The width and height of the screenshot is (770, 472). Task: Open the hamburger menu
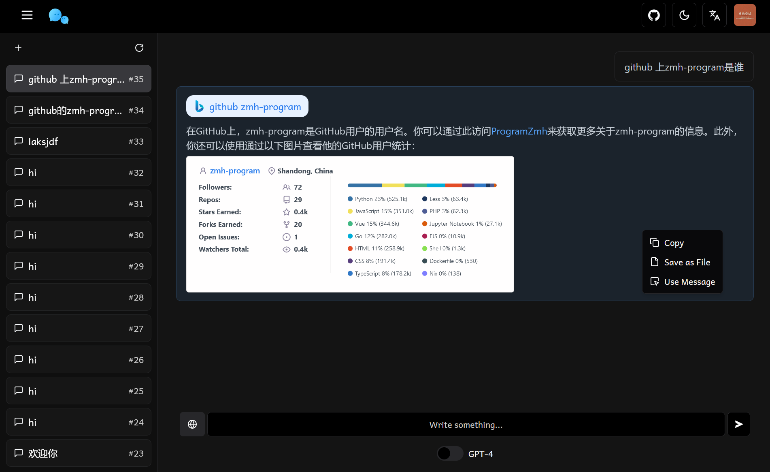(x=27, y=15)
